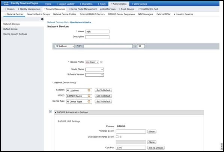
Task: Open the Model Name dropdown
Action: [95, 69]
